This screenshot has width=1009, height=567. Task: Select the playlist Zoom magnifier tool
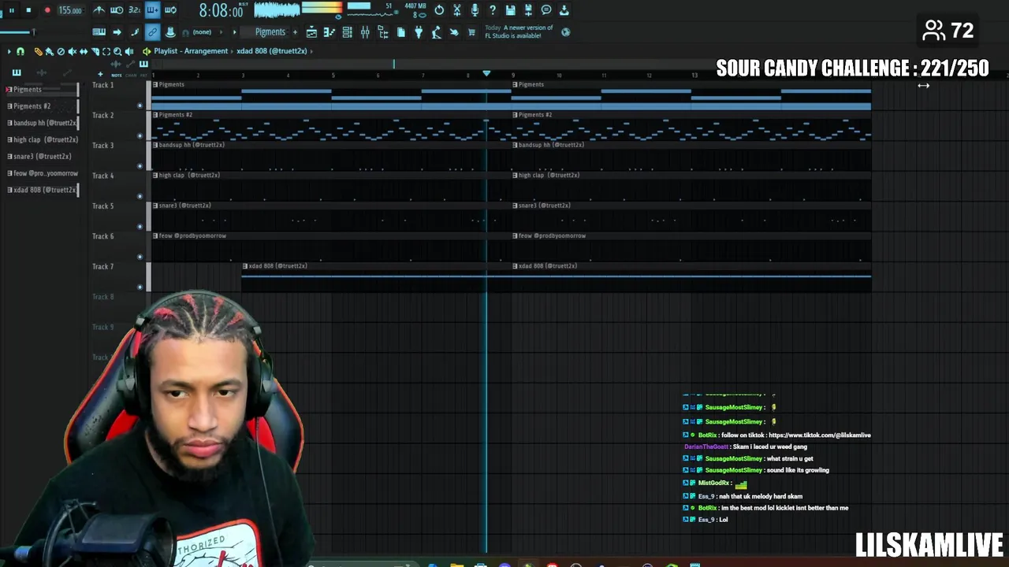tap(117, 51)
